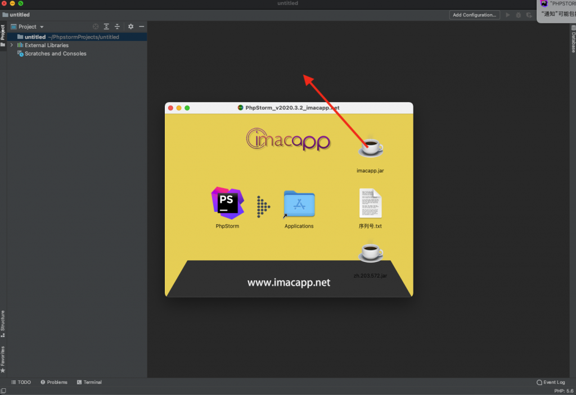Image resolution: width=576 pixels, height=395 pixels.
Task: Open the Structure side tab
Action: pyautogui.click(x=3, y=324)
